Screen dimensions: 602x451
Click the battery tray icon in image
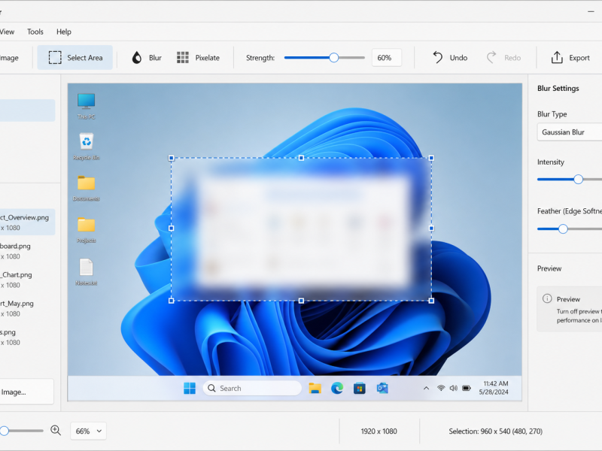(467, 388)
